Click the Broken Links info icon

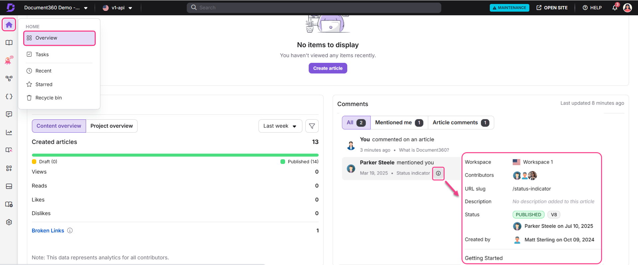tap(70, 230)
